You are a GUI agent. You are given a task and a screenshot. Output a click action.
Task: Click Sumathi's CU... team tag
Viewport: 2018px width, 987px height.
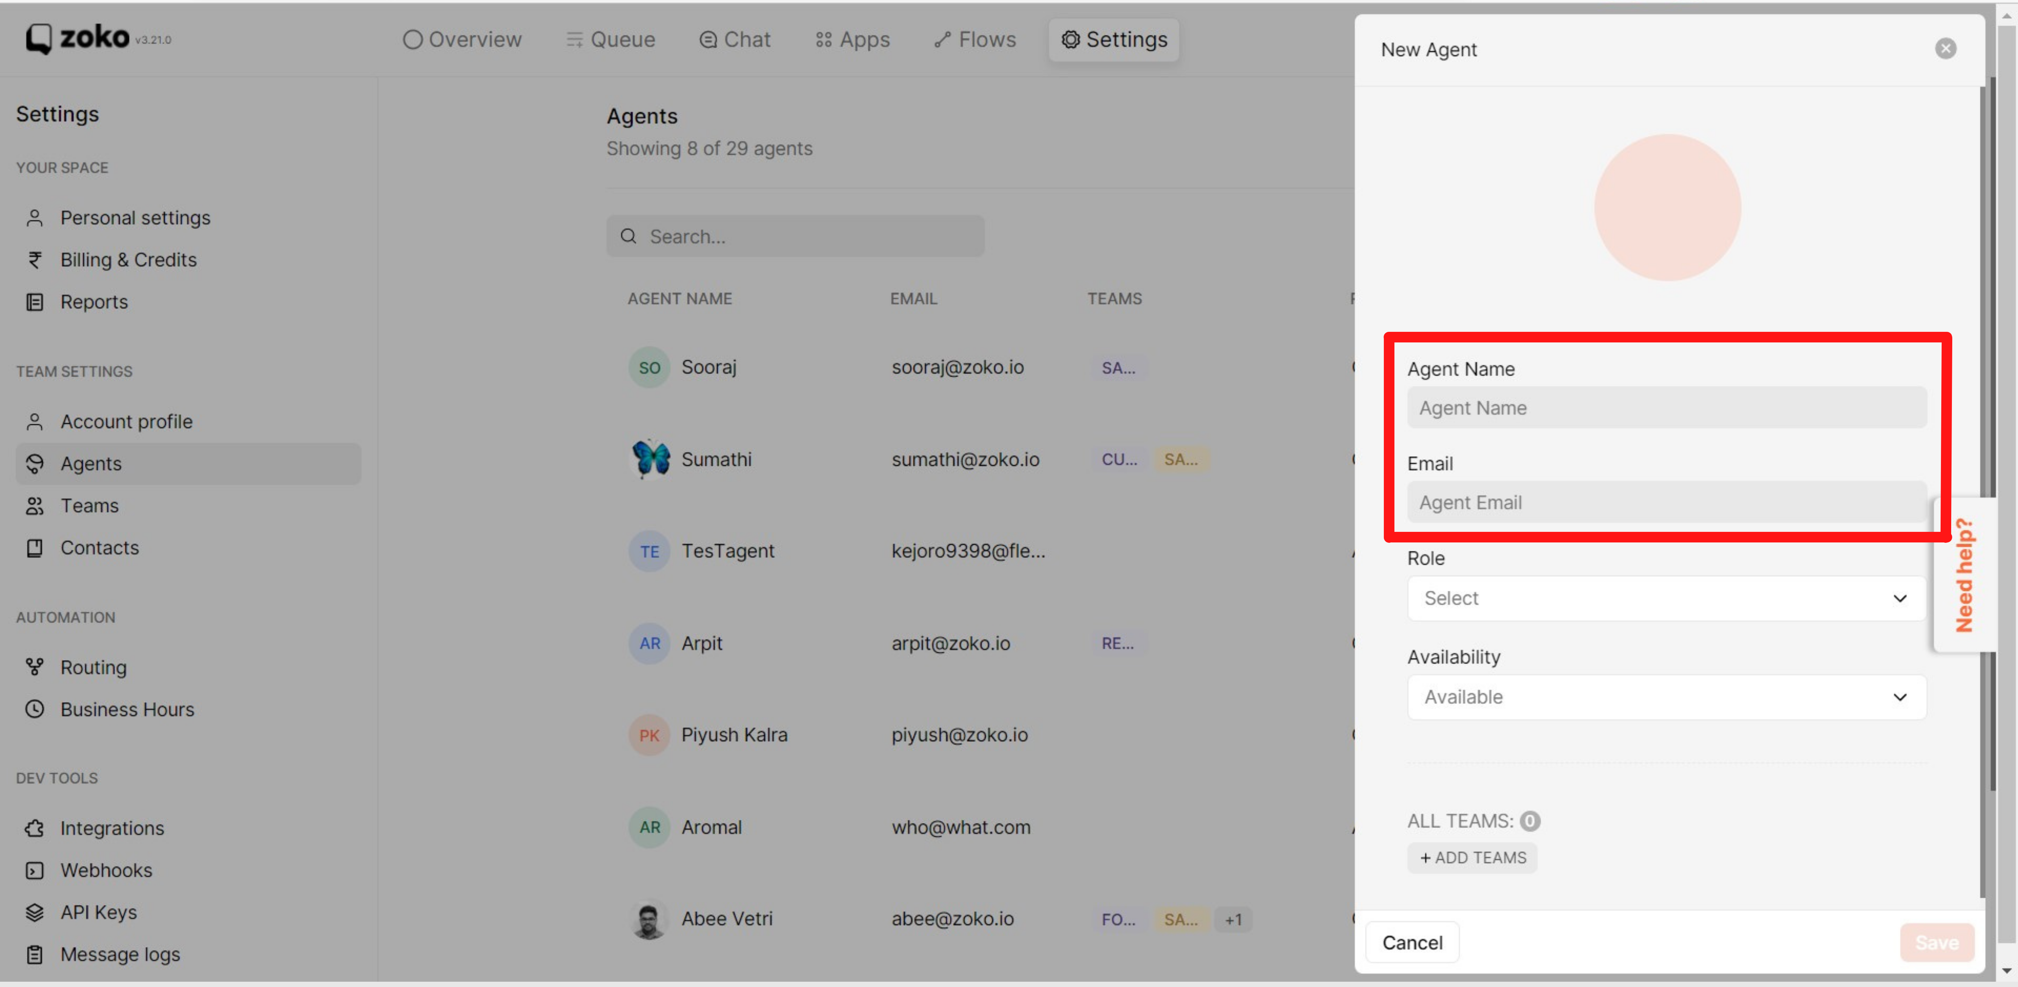click(x=1119, y=459)
